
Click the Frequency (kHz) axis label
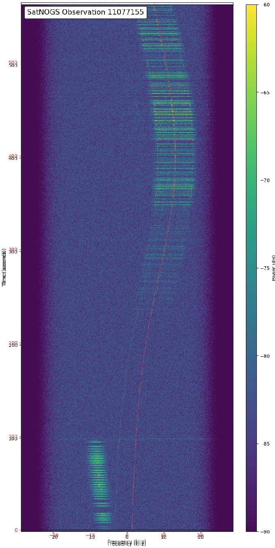pos(127,543)
